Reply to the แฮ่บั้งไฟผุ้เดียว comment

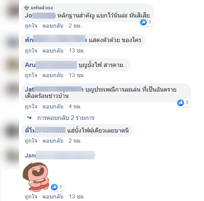[x=53, y=141]
